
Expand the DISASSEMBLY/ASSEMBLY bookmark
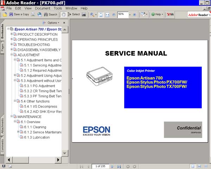12,49
